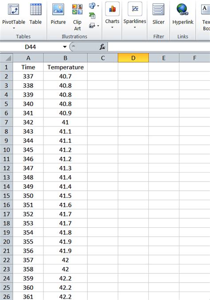
Task: Insert a Picture from the Illustrations group
Action: click(58, 14)
